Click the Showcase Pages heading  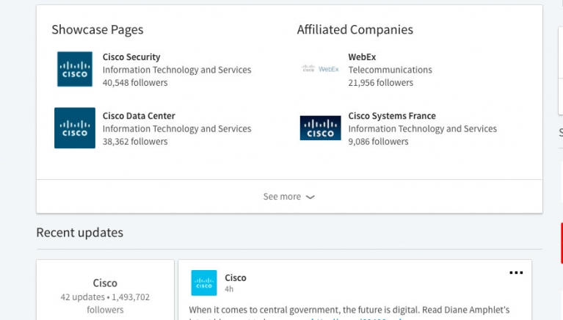point(98,30)
